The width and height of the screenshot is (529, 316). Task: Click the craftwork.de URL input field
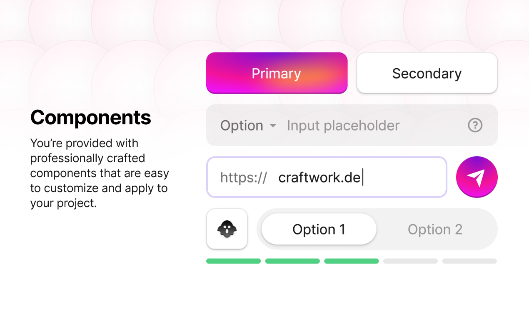[327, 177]
